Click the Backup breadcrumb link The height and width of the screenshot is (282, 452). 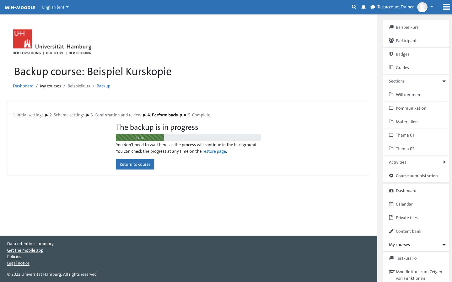[103, 86]
